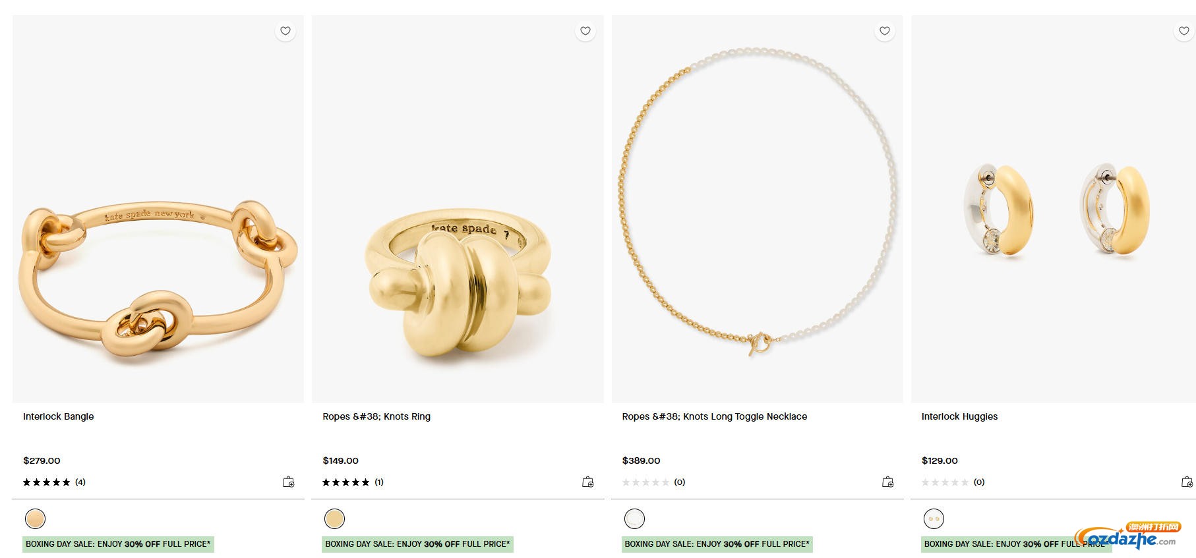Quick add Long Toggle Necklace to bag
Viewport: 1196px width, 558px height.
pos(888,482)
